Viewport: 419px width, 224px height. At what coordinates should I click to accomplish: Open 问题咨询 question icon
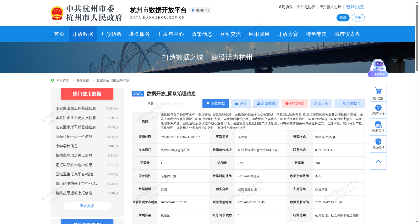(378, 110)
